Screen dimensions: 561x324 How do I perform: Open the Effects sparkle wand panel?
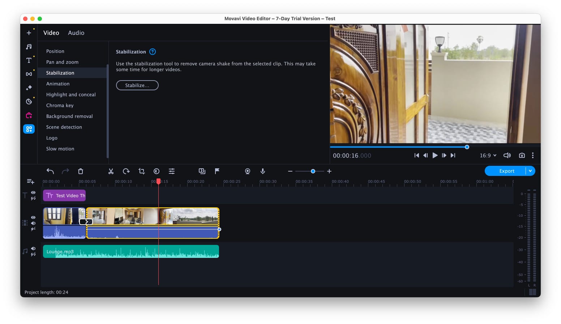coord(29,88)
